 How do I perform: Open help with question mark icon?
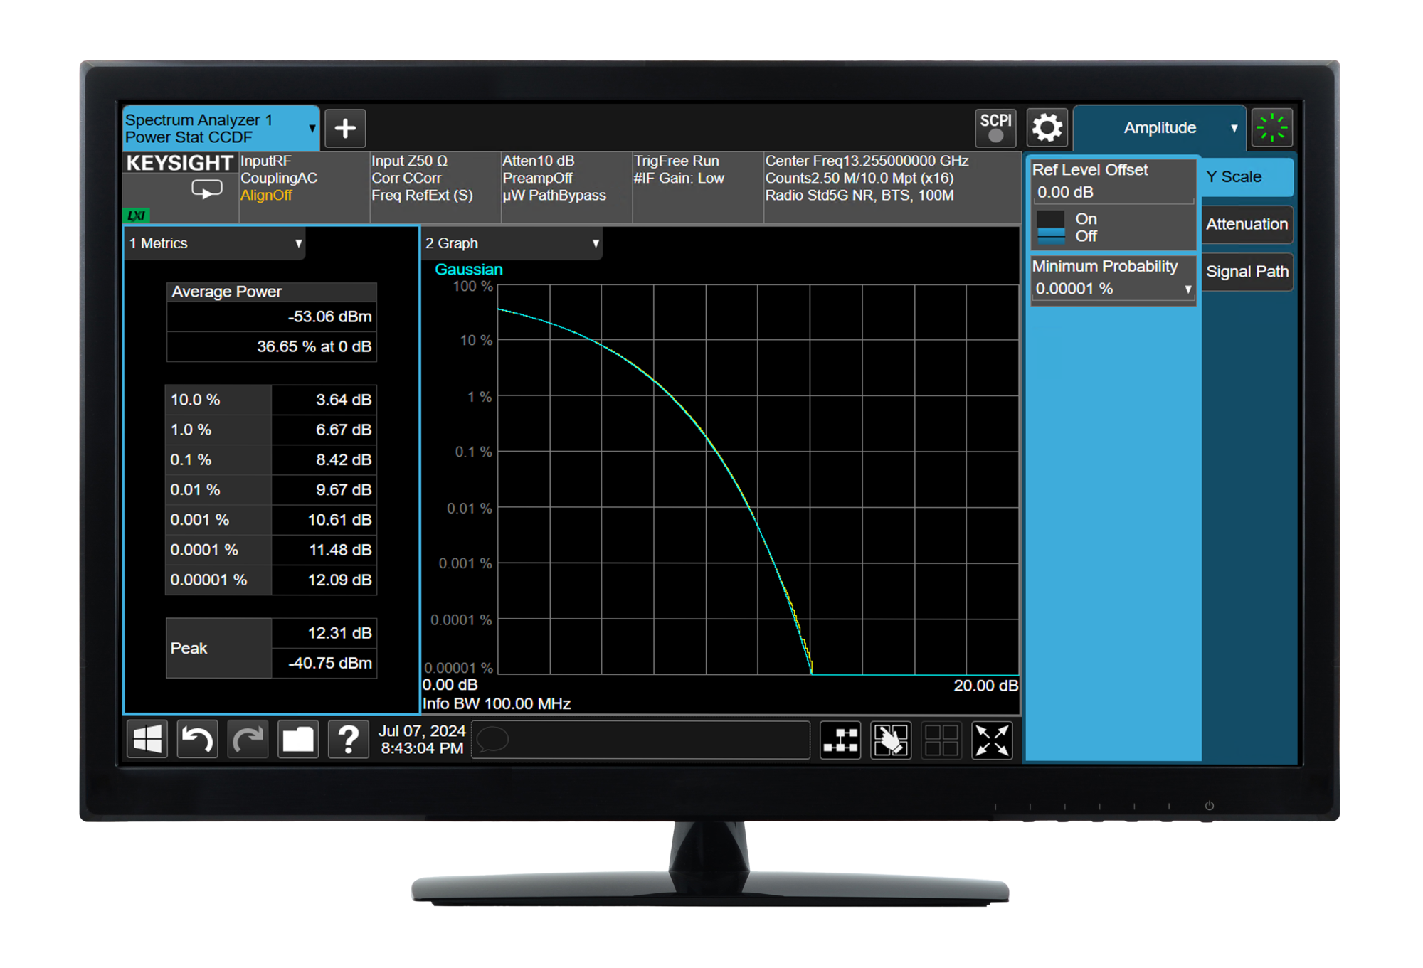[x=348, y=740]
